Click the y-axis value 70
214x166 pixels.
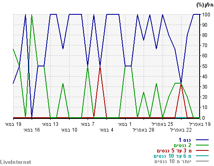(x=205, y=45)
